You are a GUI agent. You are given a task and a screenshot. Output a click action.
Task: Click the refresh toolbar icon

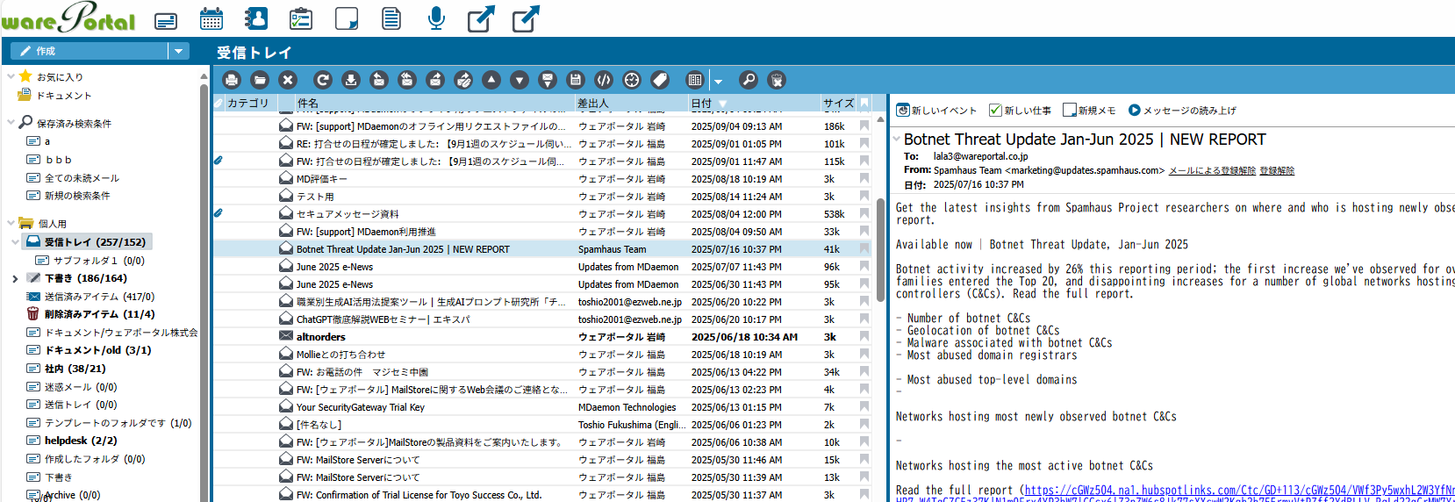[x=323, y=80]
